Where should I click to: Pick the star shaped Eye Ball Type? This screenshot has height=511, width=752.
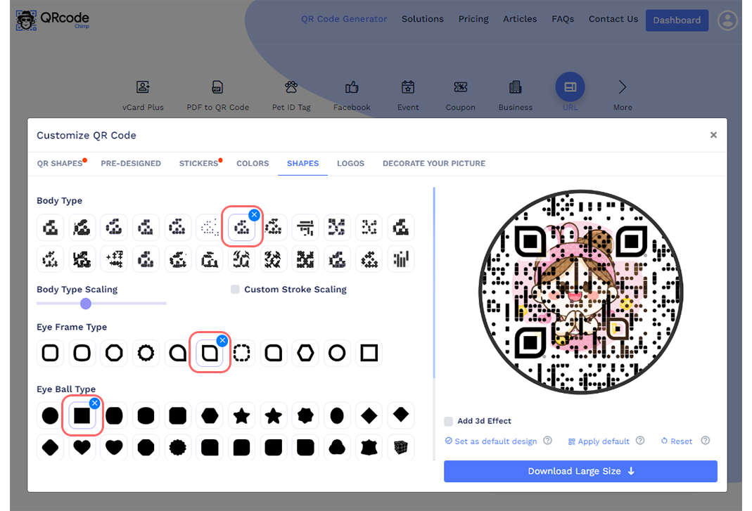241,415
